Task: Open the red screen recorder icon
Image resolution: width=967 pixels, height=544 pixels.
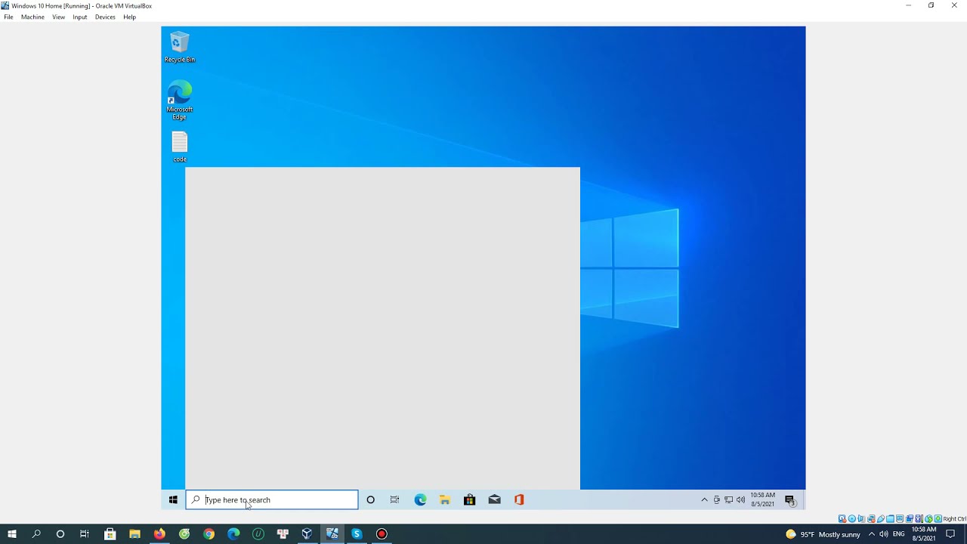Action: point(382,533)
